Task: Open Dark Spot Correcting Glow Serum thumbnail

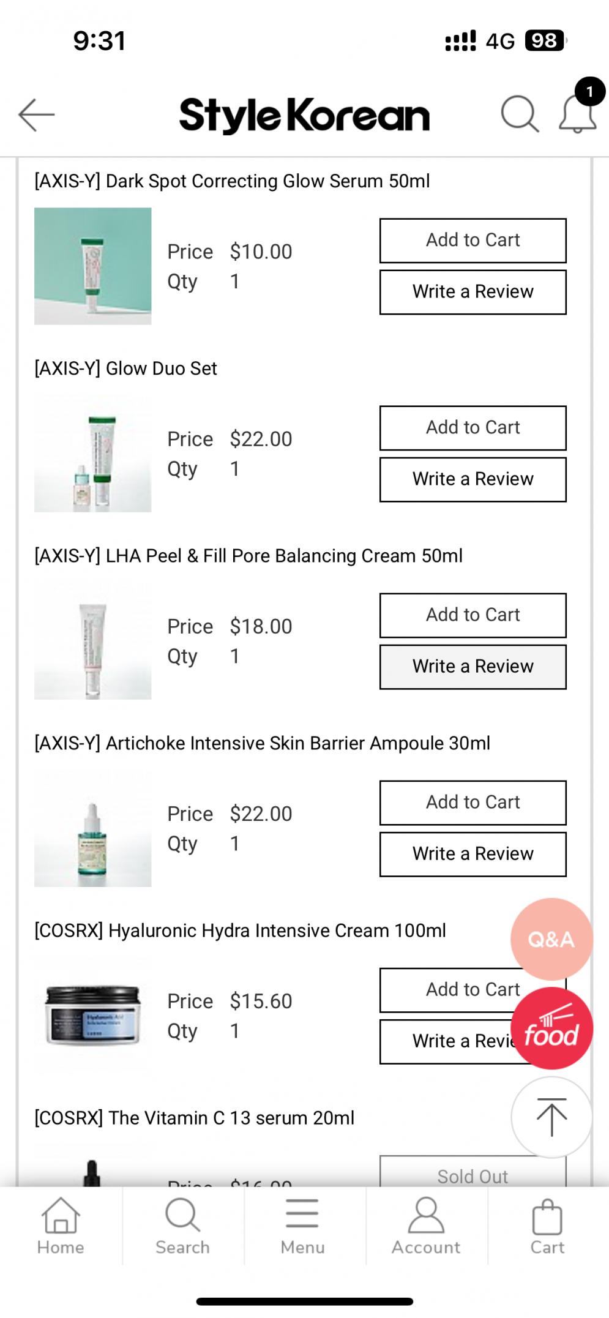Action: tap(93, 266)
